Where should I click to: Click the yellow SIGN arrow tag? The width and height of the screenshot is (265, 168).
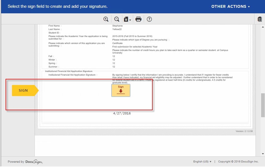(23, 90)
